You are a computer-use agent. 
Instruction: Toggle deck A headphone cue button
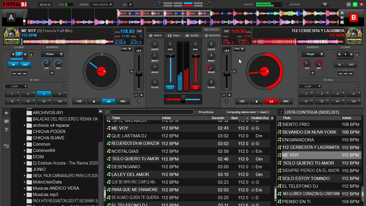[170, 88]
